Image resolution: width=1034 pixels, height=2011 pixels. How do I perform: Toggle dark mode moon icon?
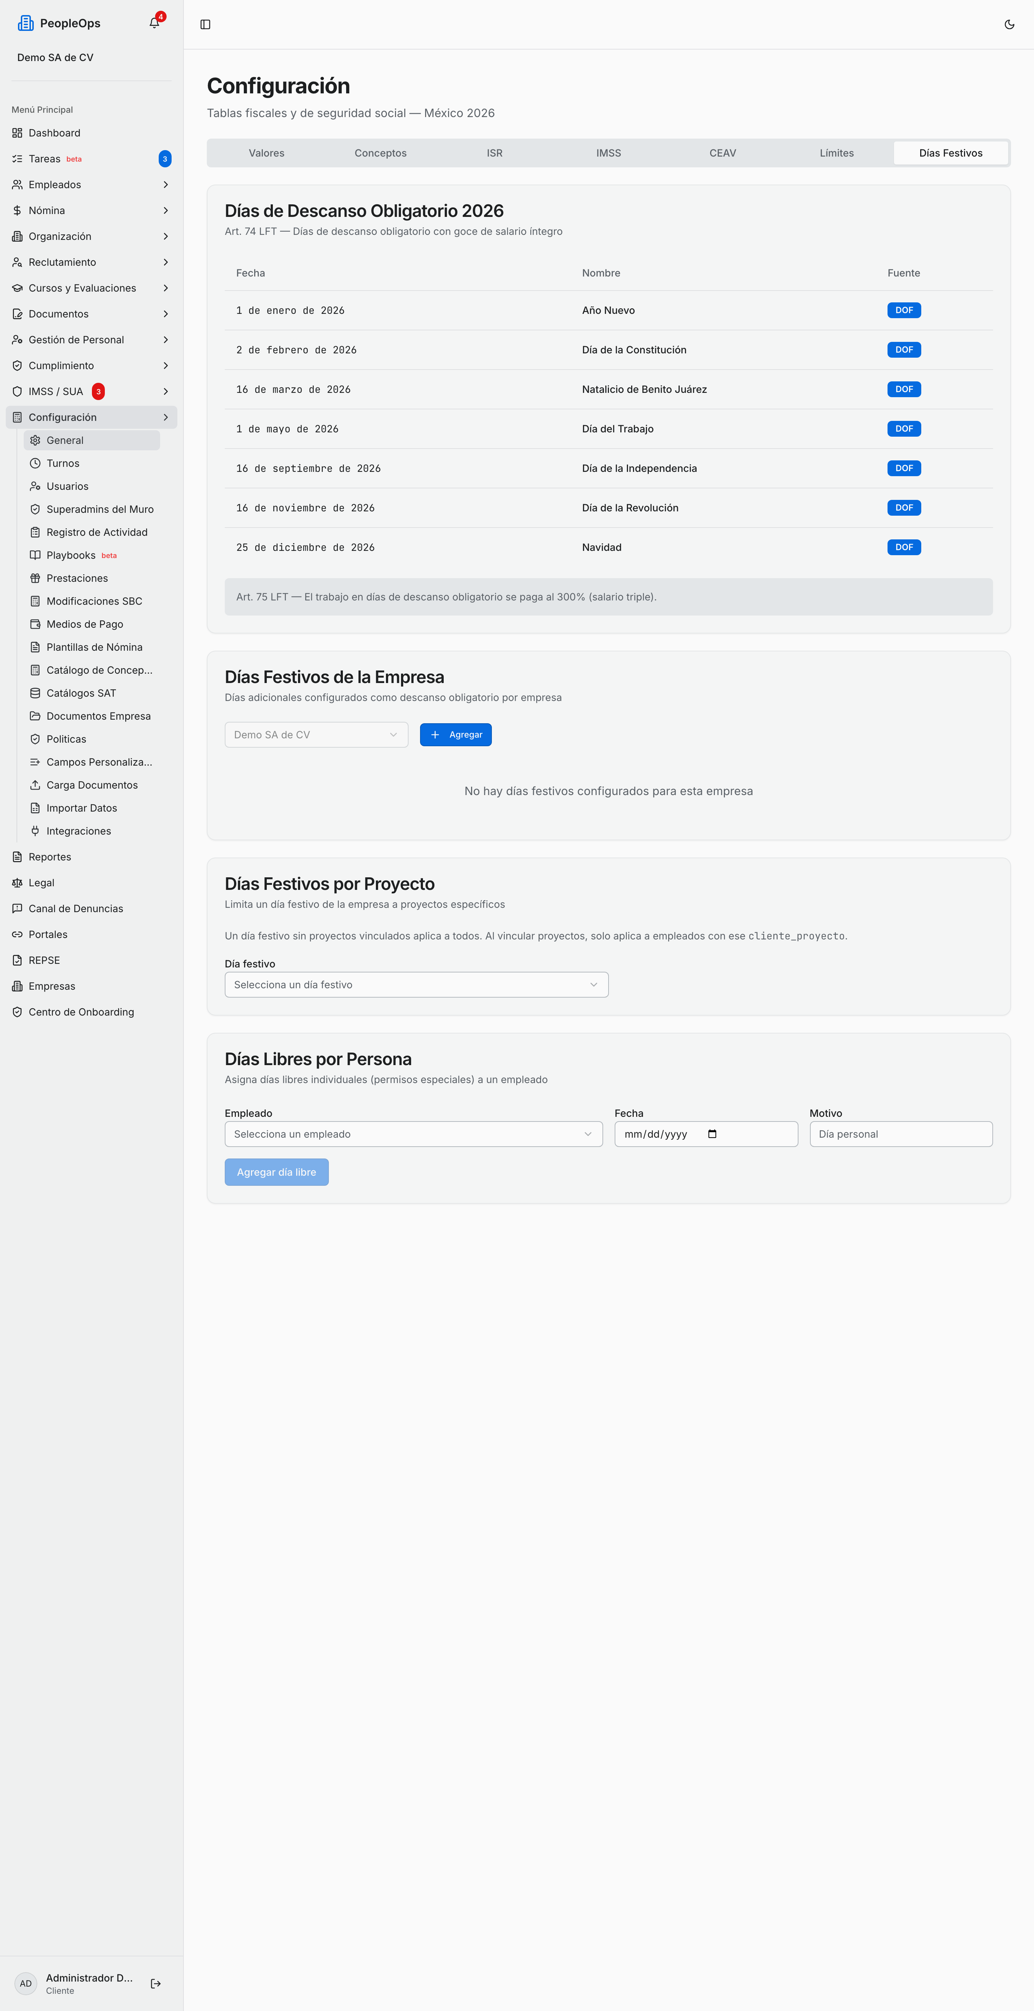click(1009, 24)
